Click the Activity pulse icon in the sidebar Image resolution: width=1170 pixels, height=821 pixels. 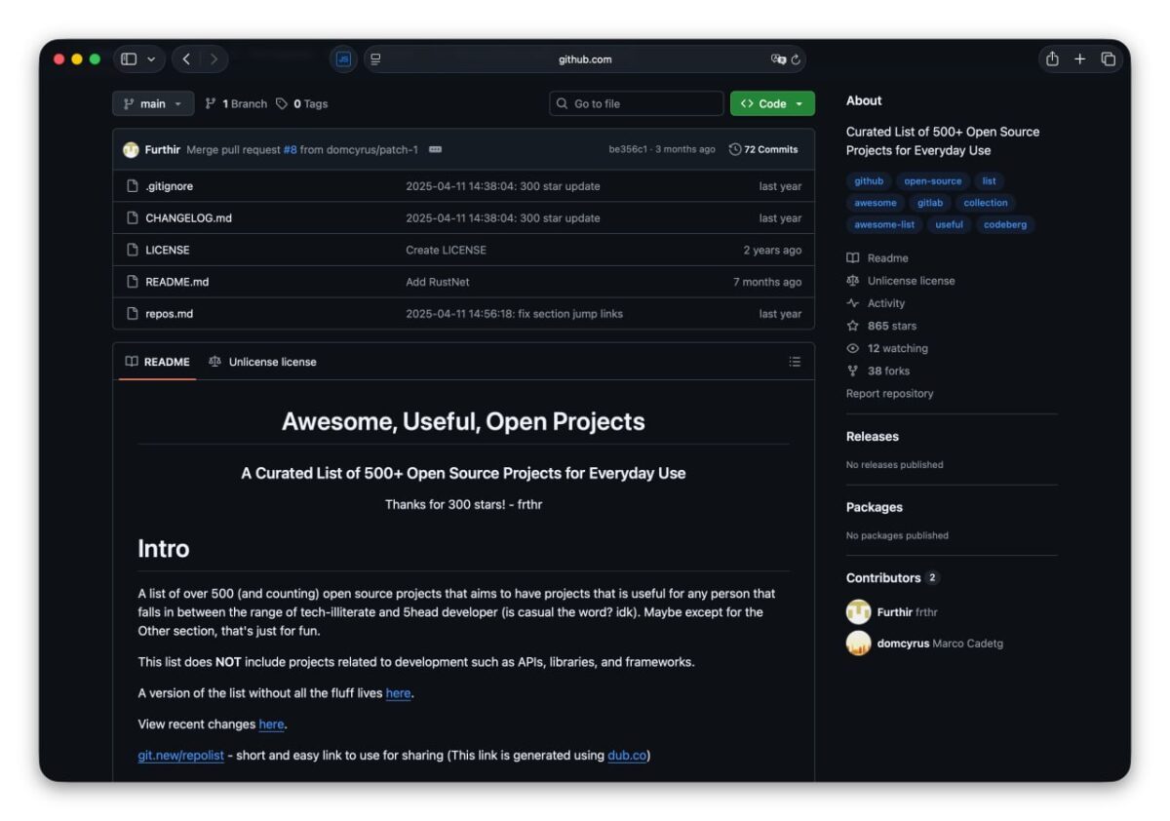point(852,303)
